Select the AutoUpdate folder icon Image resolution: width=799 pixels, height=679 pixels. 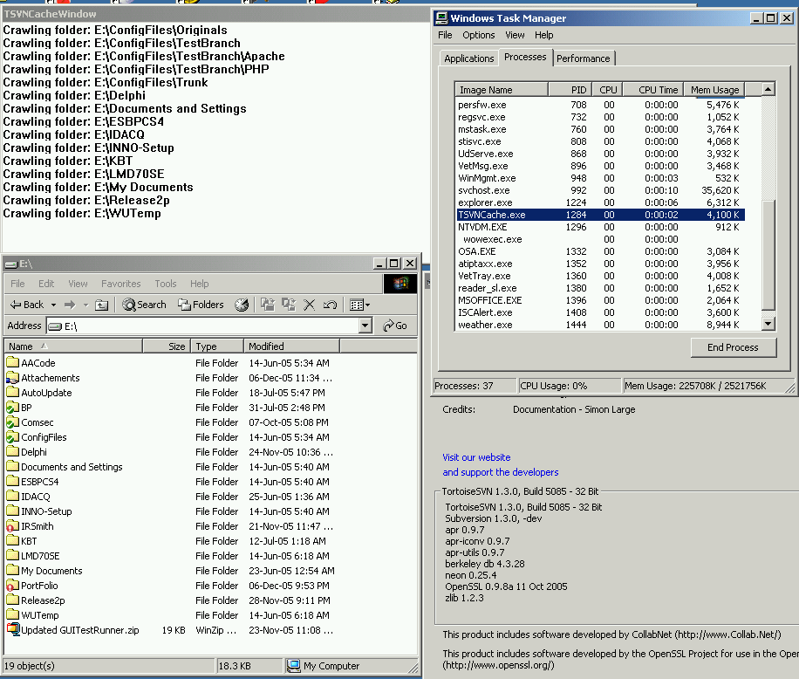(13, 392)
